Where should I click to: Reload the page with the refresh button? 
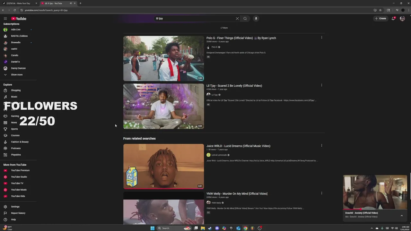point(14,10)
